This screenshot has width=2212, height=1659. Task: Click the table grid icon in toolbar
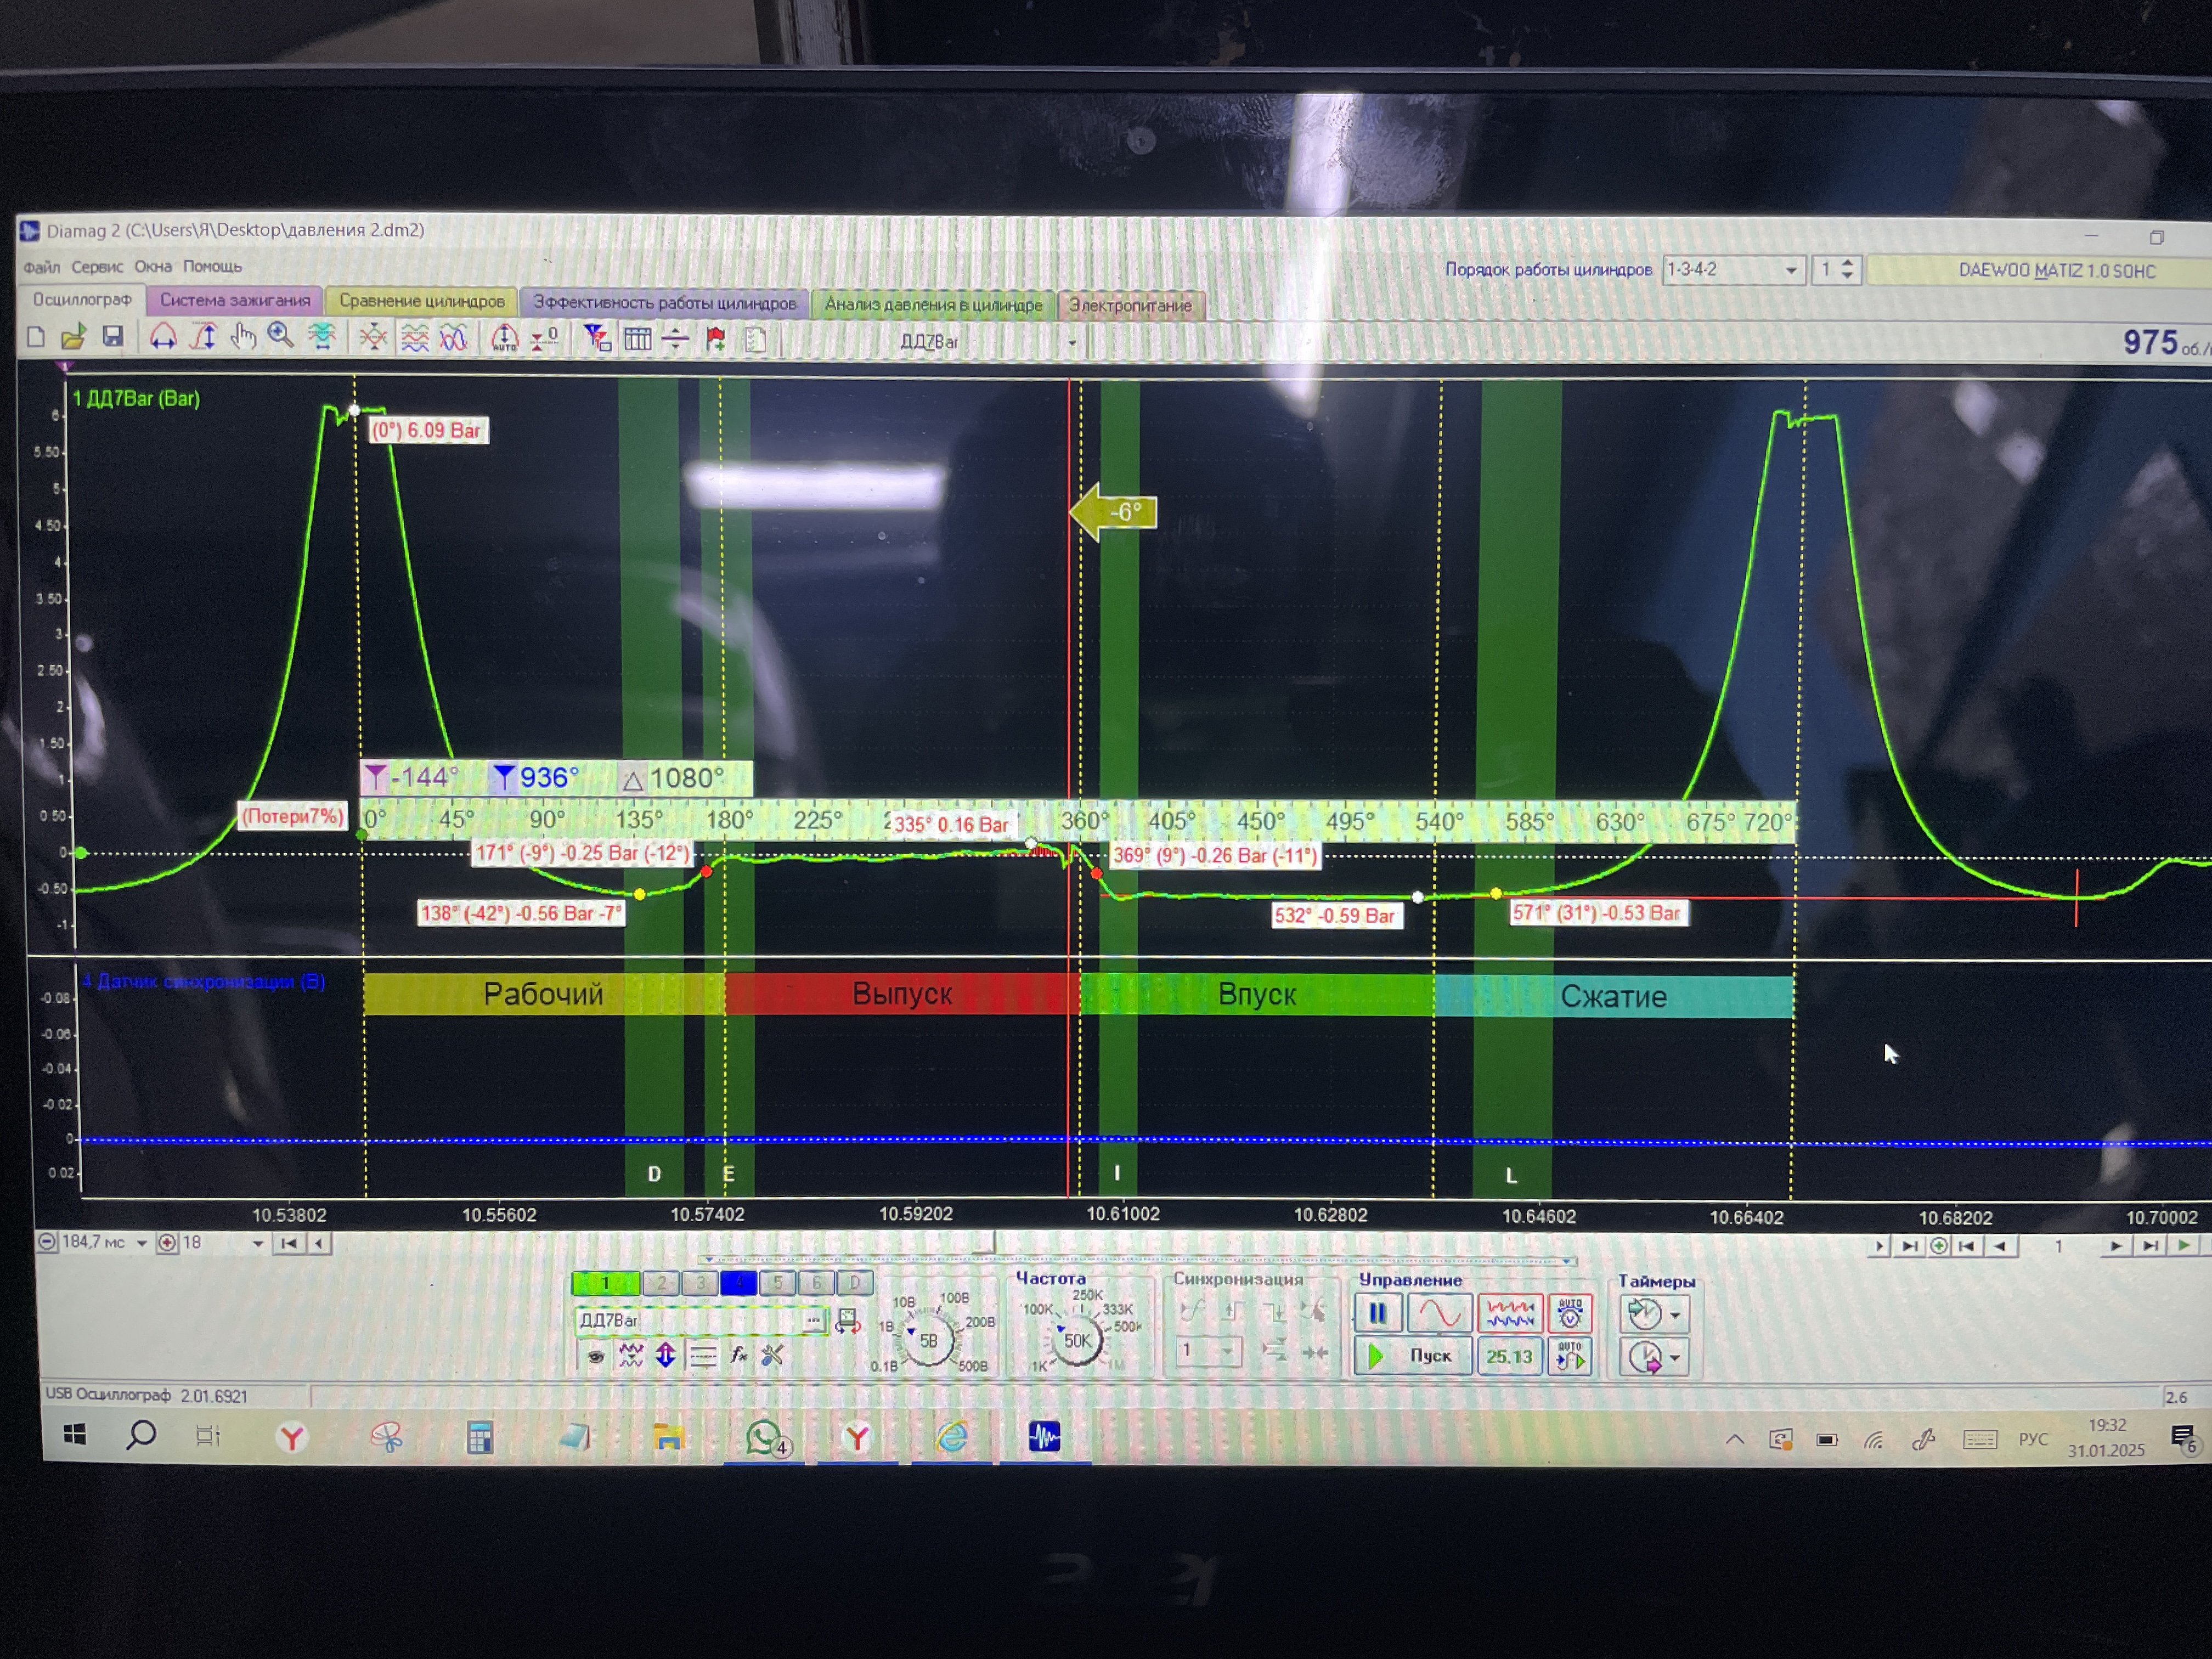click(x=637, y=340)
